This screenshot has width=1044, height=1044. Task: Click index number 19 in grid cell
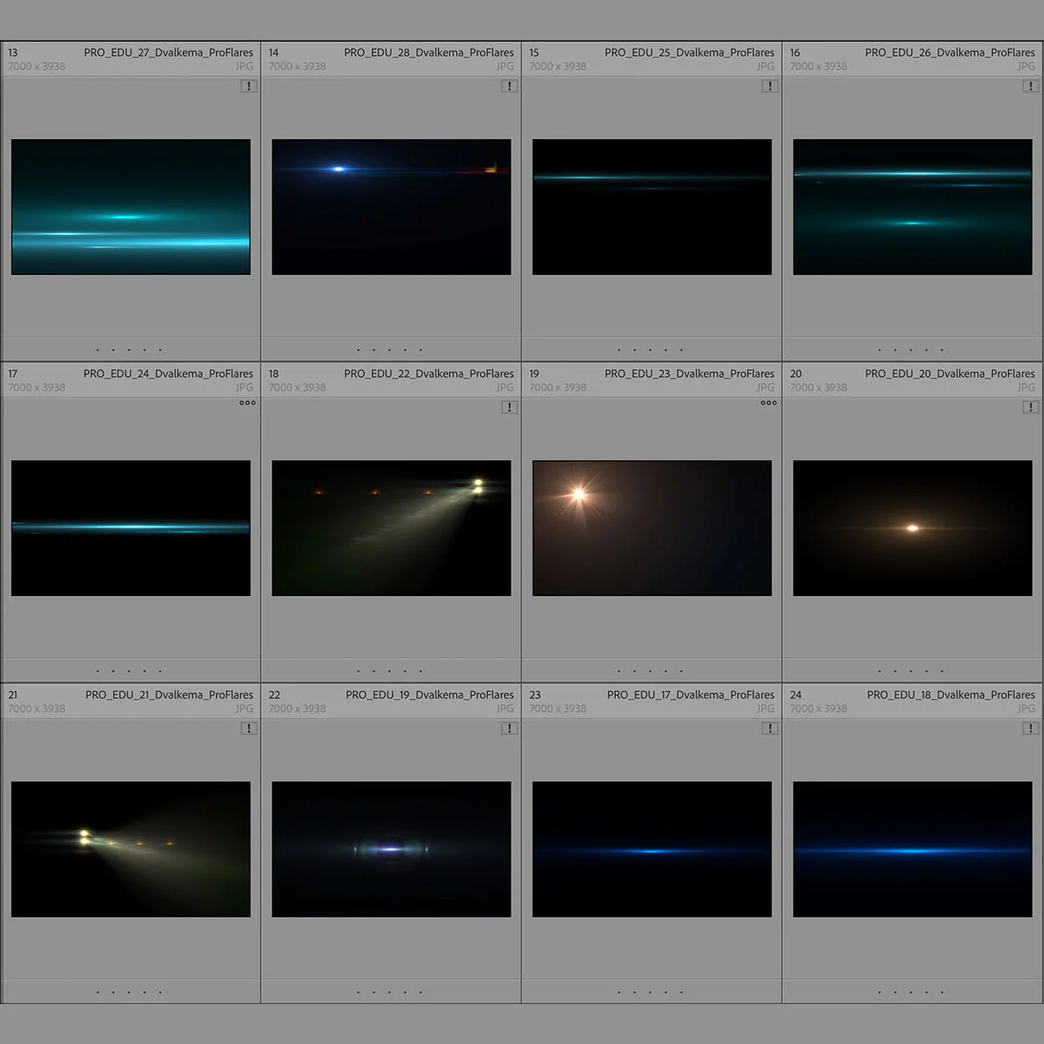click(x=534, y=373)
